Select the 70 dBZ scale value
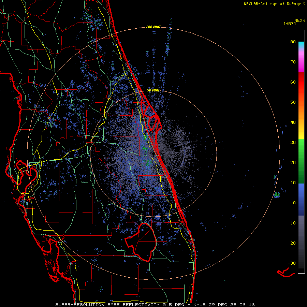 293,62
